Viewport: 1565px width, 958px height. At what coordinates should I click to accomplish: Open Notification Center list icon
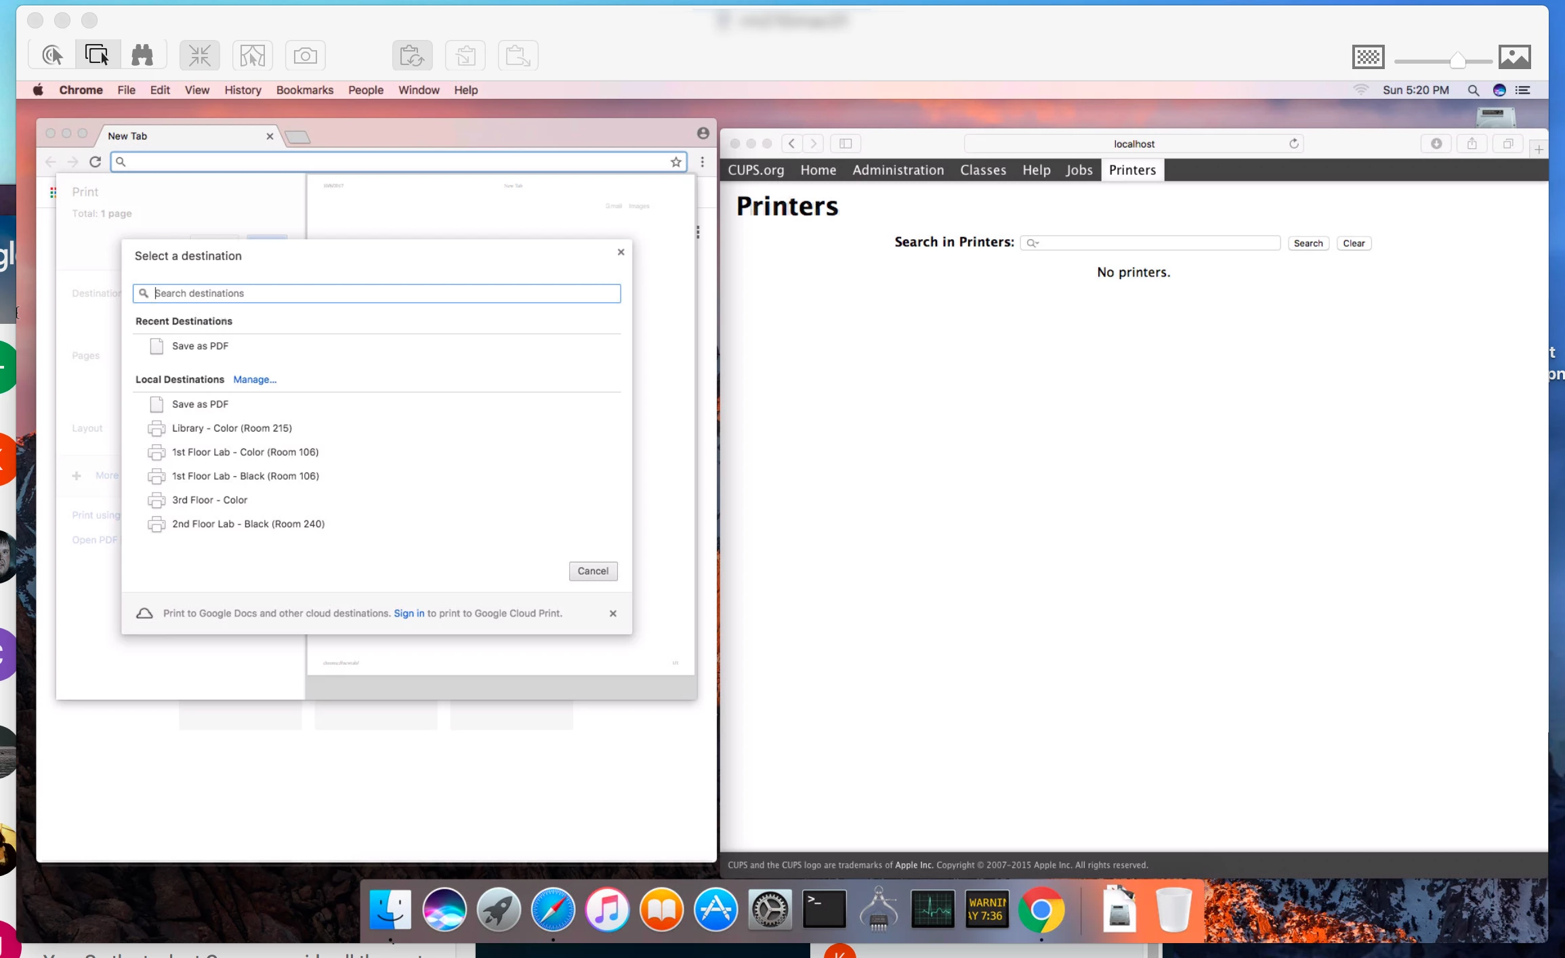1523,90
